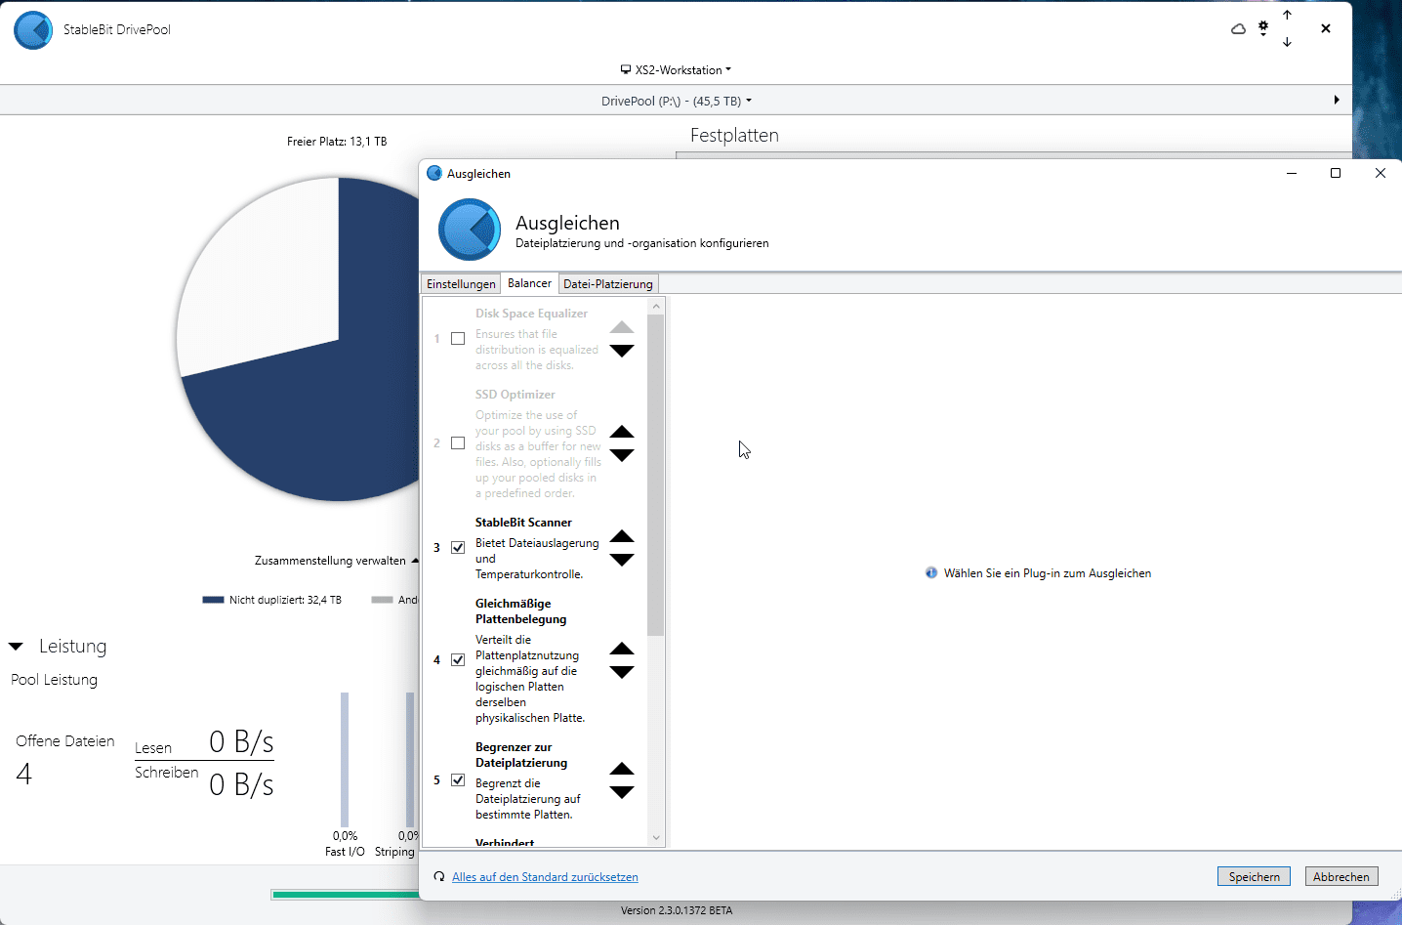Viewport: 1402px width, 925px height.
Task: Click the green progress bar at bottom
Action: 346,895
